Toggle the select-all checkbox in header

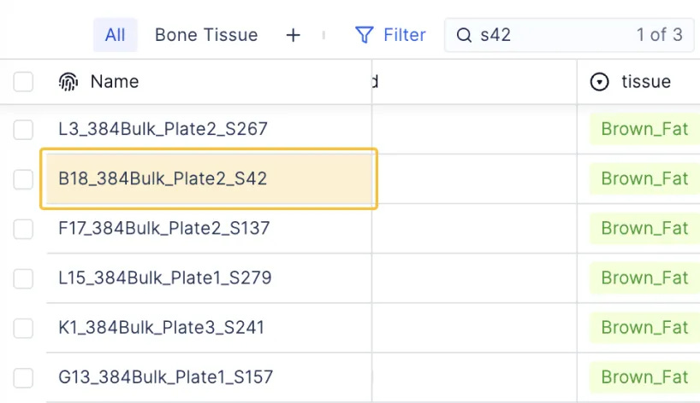[23, 82]
